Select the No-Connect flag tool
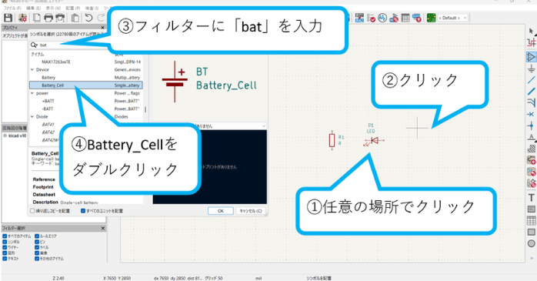This screenshot has height=281, width=537. click(531, 114)
